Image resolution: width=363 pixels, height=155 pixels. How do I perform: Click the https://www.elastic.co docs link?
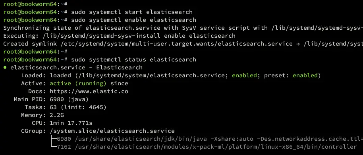89,92
